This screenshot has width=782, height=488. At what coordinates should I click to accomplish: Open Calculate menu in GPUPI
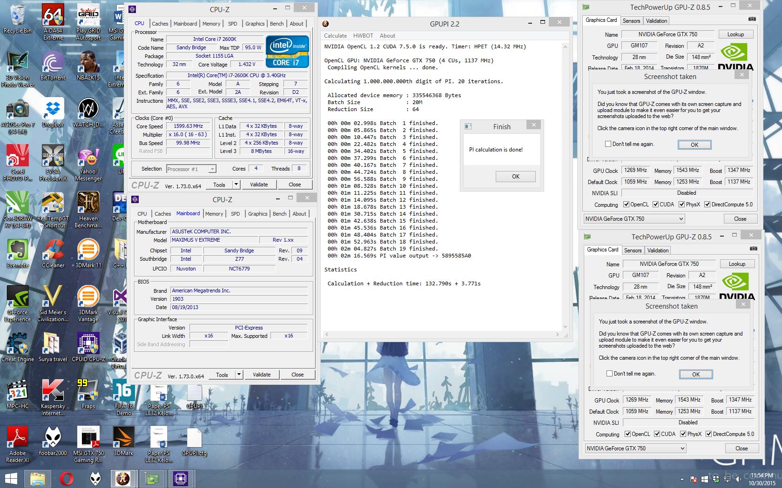tap(336, 36)
